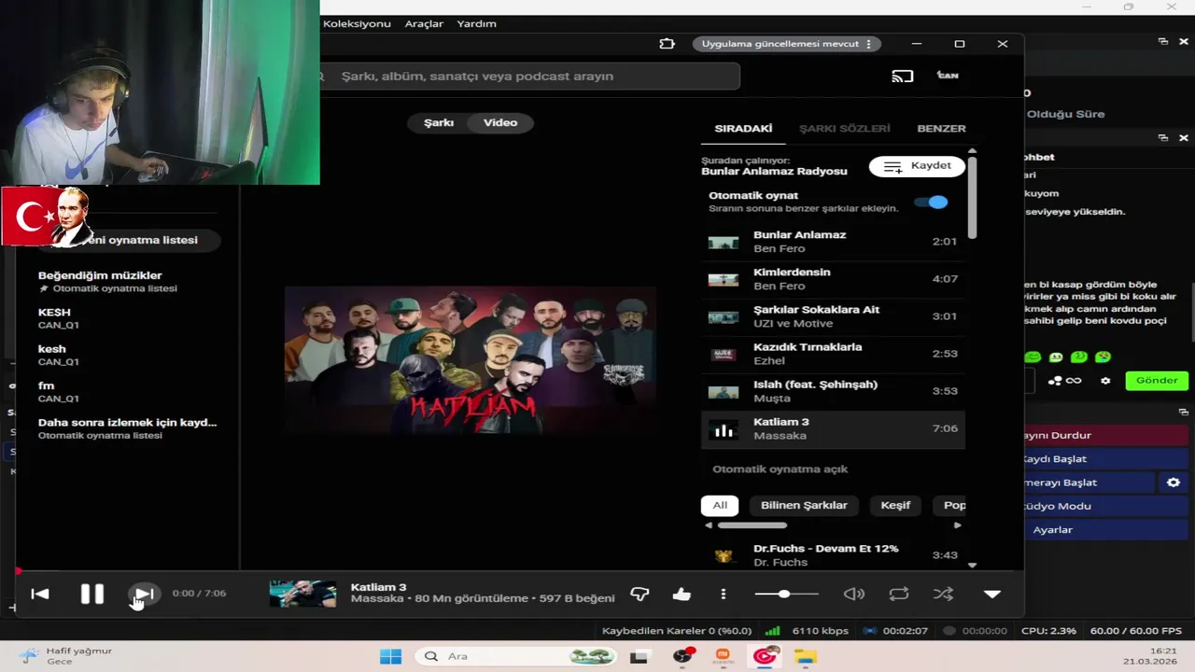Collapse the player with down triangle
Screen dimensions: 1195x672
[x=991, y=594]
